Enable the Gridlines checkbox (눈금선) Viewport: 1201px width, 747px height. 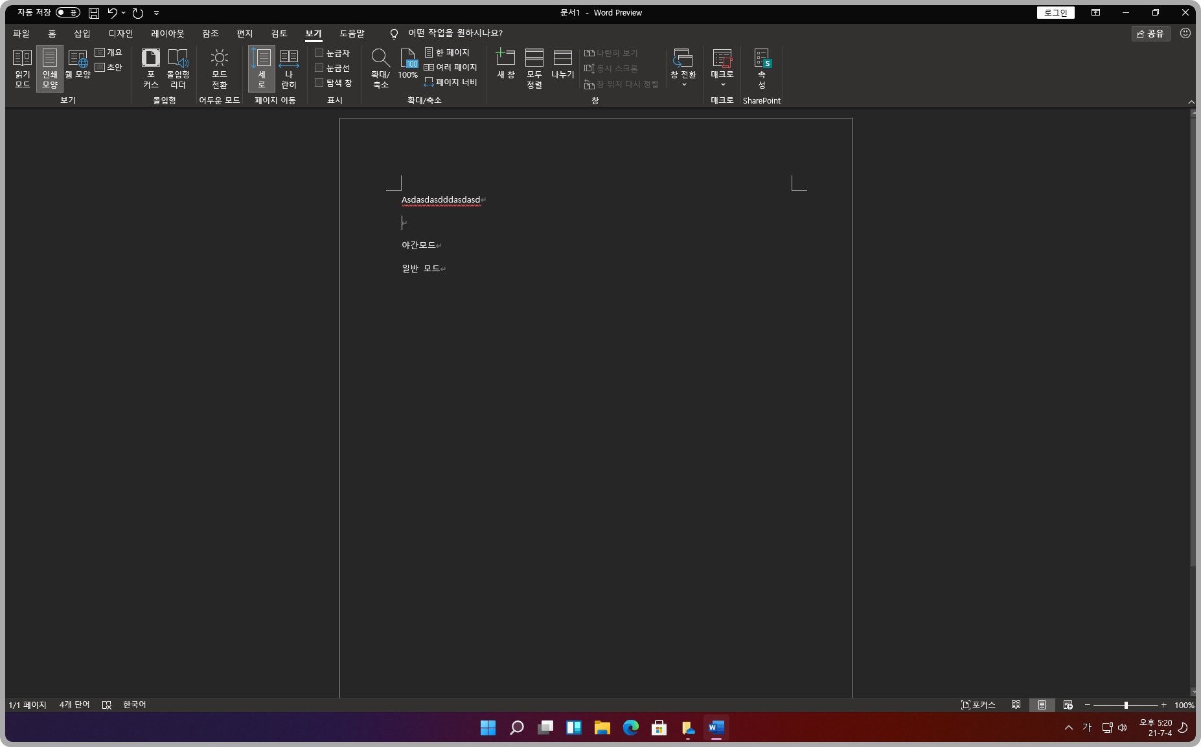point(319,68)
